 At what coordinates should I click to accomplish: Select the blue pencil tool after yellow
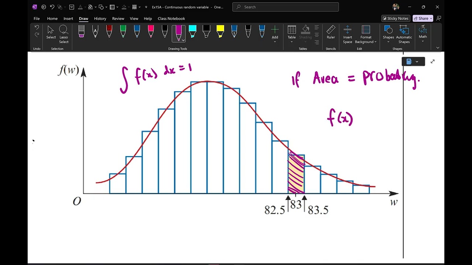pyautogui.click(x=234, y=31)
